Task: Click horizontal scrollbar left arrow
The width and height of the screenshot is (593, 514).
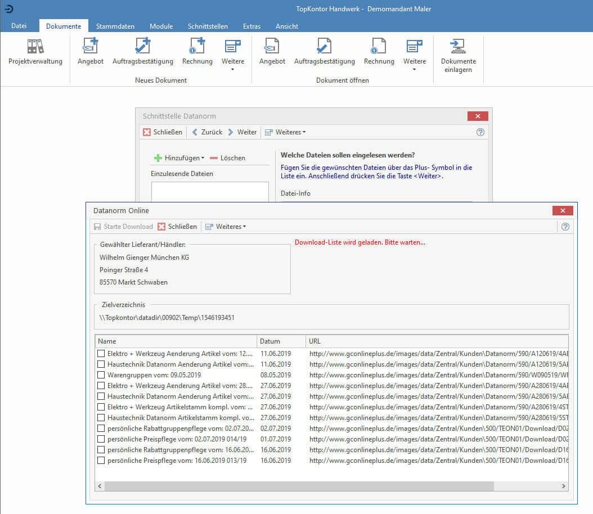Action: pos(100,486)
